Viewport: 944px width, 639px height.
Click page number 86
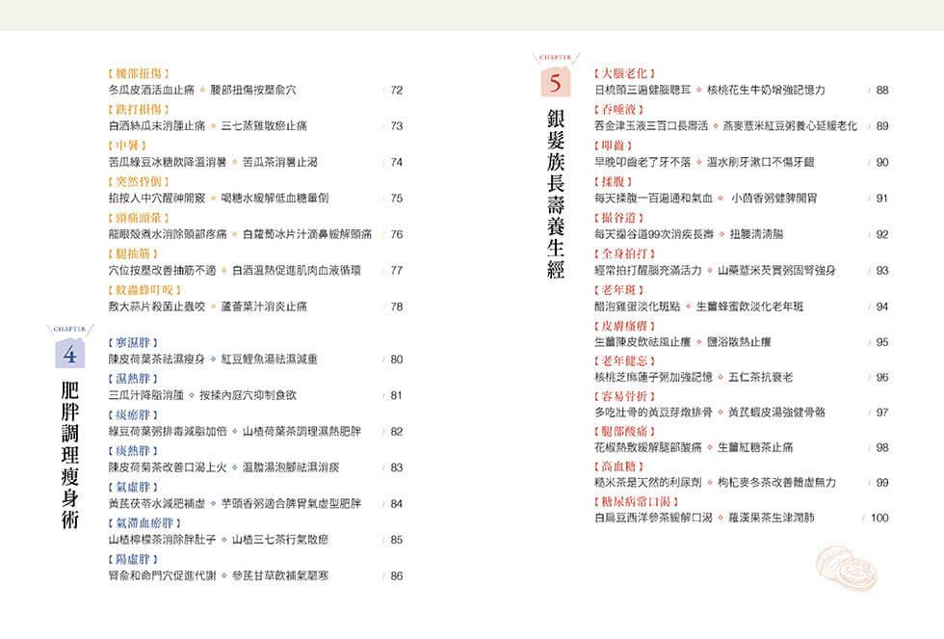[396, 576]
